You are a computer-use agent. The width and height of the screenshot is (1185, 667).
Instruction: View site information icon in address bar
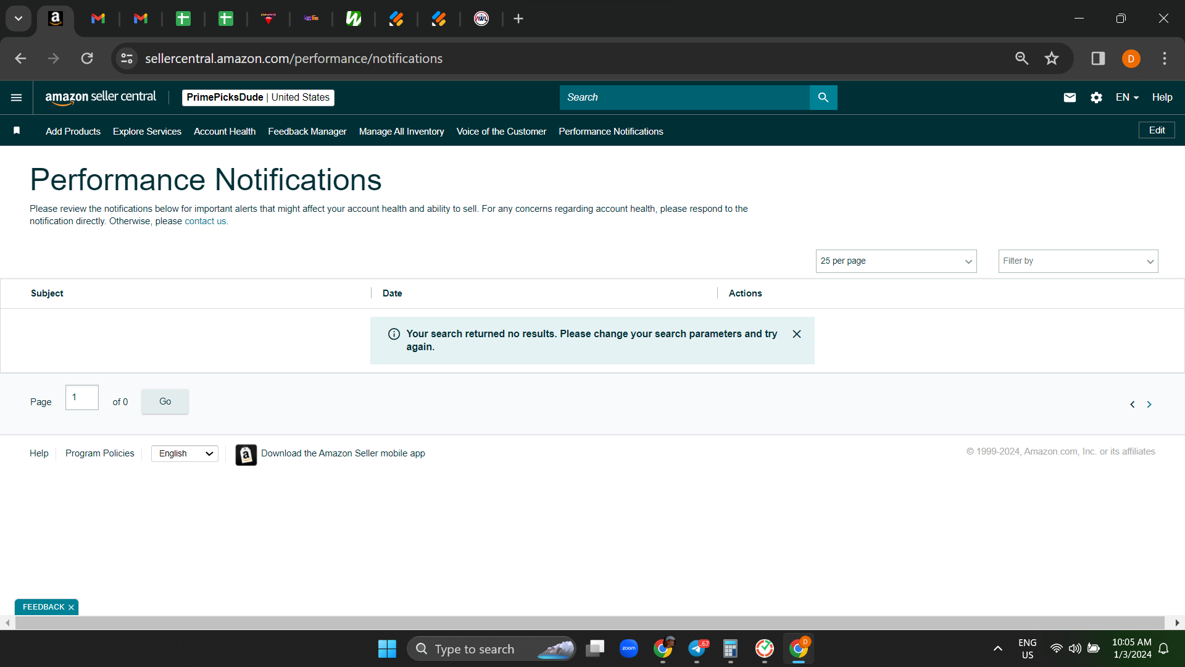(x=127, y=59)
